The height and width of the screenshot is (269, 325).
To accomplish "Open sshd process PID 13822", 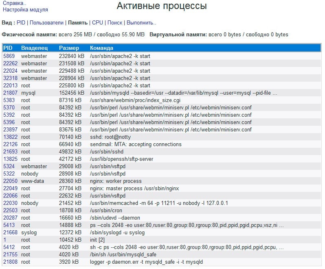I will tap(10, 137).
